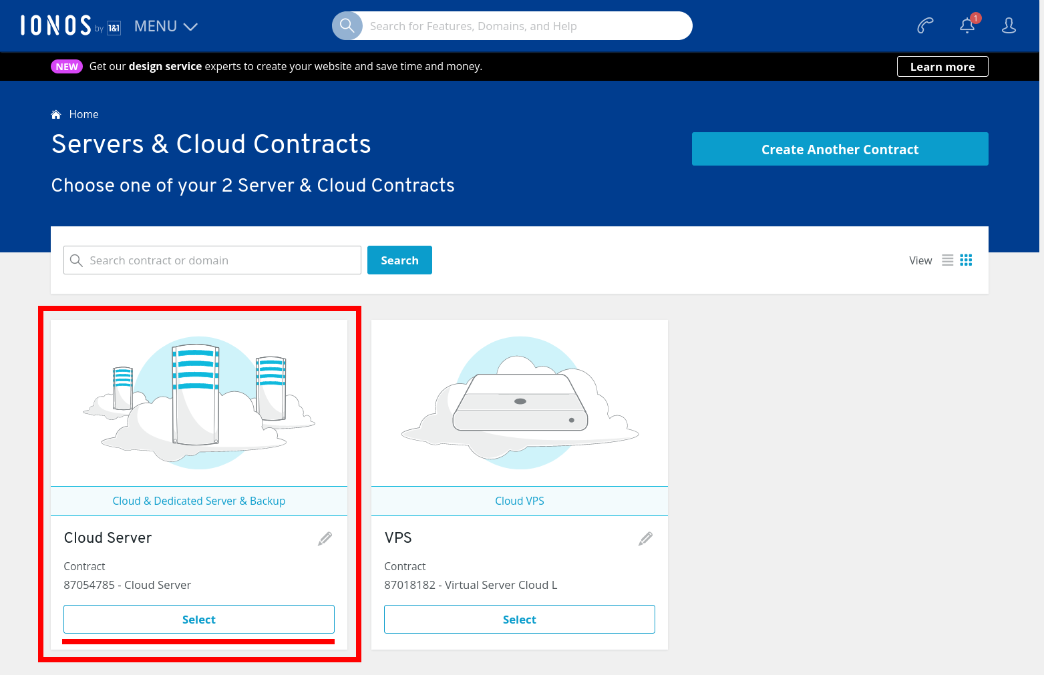Screen dimensions: 1044x675
Task: Edit the Cloud Server name pencil
Action: coord(325,539)
